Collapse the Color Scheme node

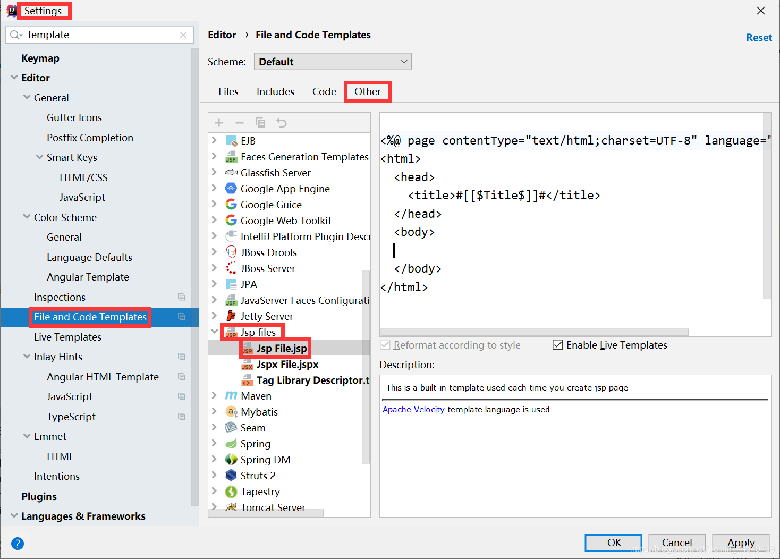click(x=27, y=217)
